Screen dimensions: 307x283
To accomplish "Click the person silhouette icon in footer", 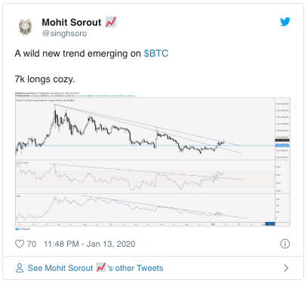I will coord(20,268).
